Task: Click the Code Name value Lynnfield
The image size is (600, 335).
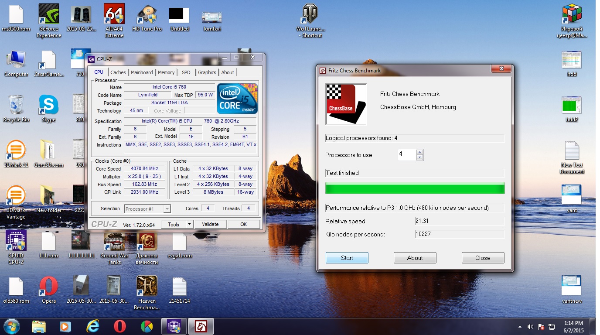Action: tap(148, 95)
